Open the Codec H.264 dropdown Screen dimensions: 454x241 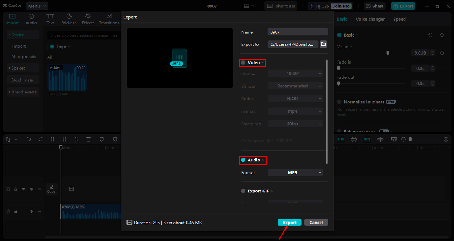click(295, 99)
